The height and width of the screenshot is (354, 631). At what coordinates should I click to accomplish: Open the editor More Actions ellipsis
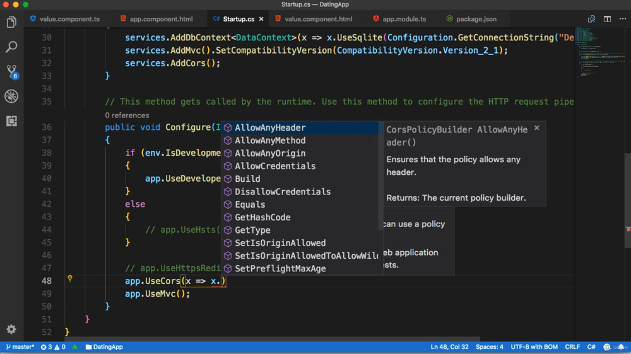pyautogui.click(x=622, y=19)
